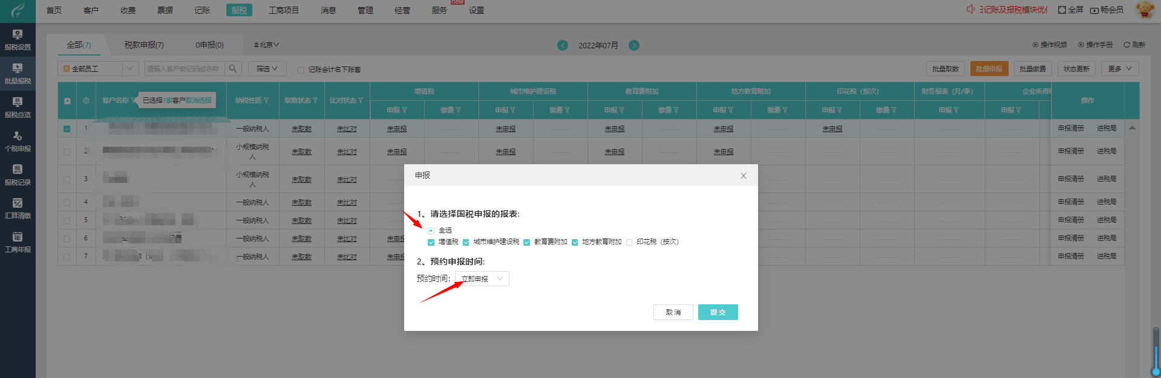Click the customer code search input field
The height and width of the screenshot is (378, 1161).
click(x=184, y=69)
